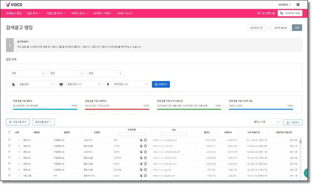Click the blue 조회하기 search button
This screenshot has height=185, width=312.
161,84
